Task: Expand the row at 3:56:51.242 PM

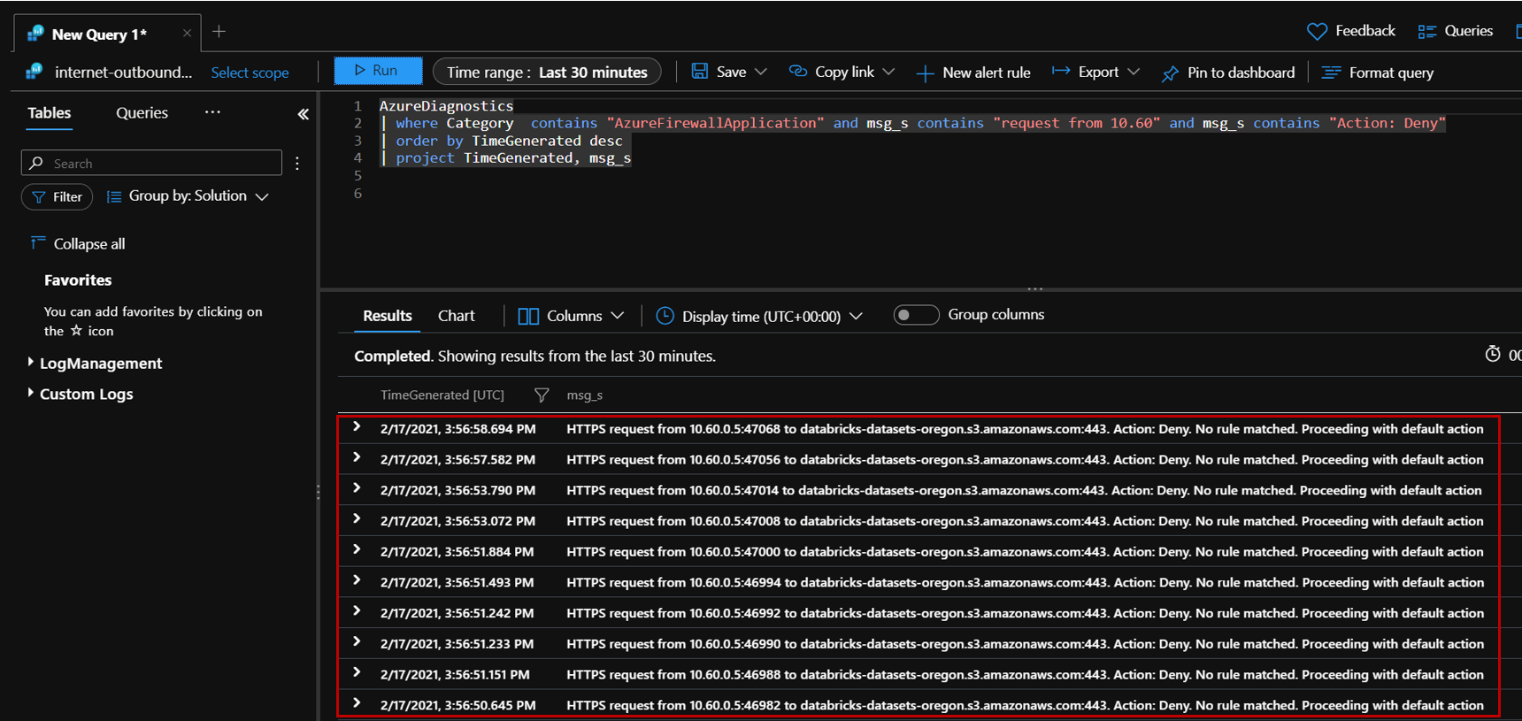Action: pos(357,611)
